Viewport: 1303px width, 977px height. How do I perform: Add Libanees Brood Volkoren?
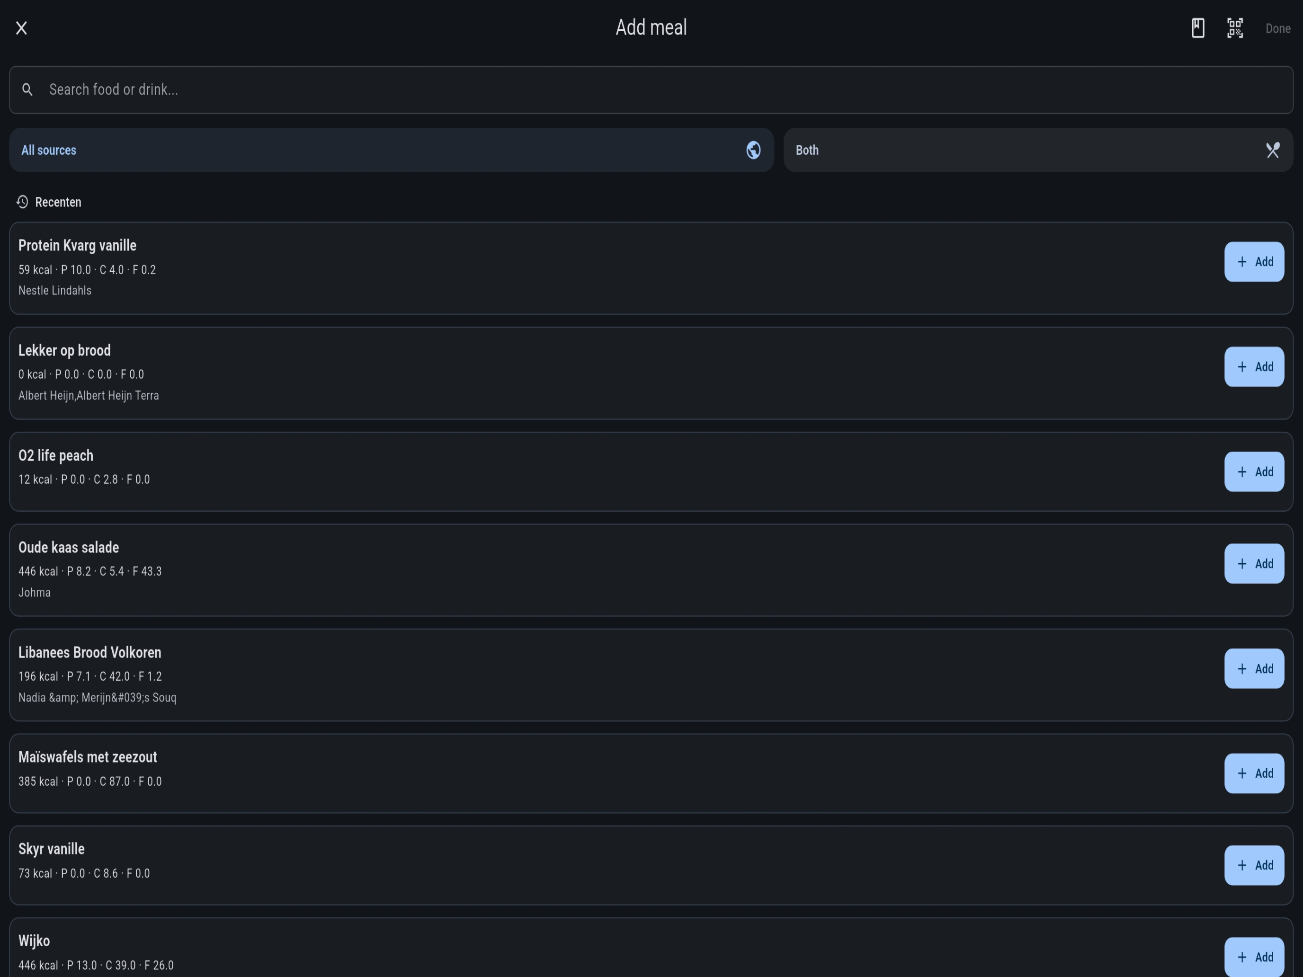1254,668
